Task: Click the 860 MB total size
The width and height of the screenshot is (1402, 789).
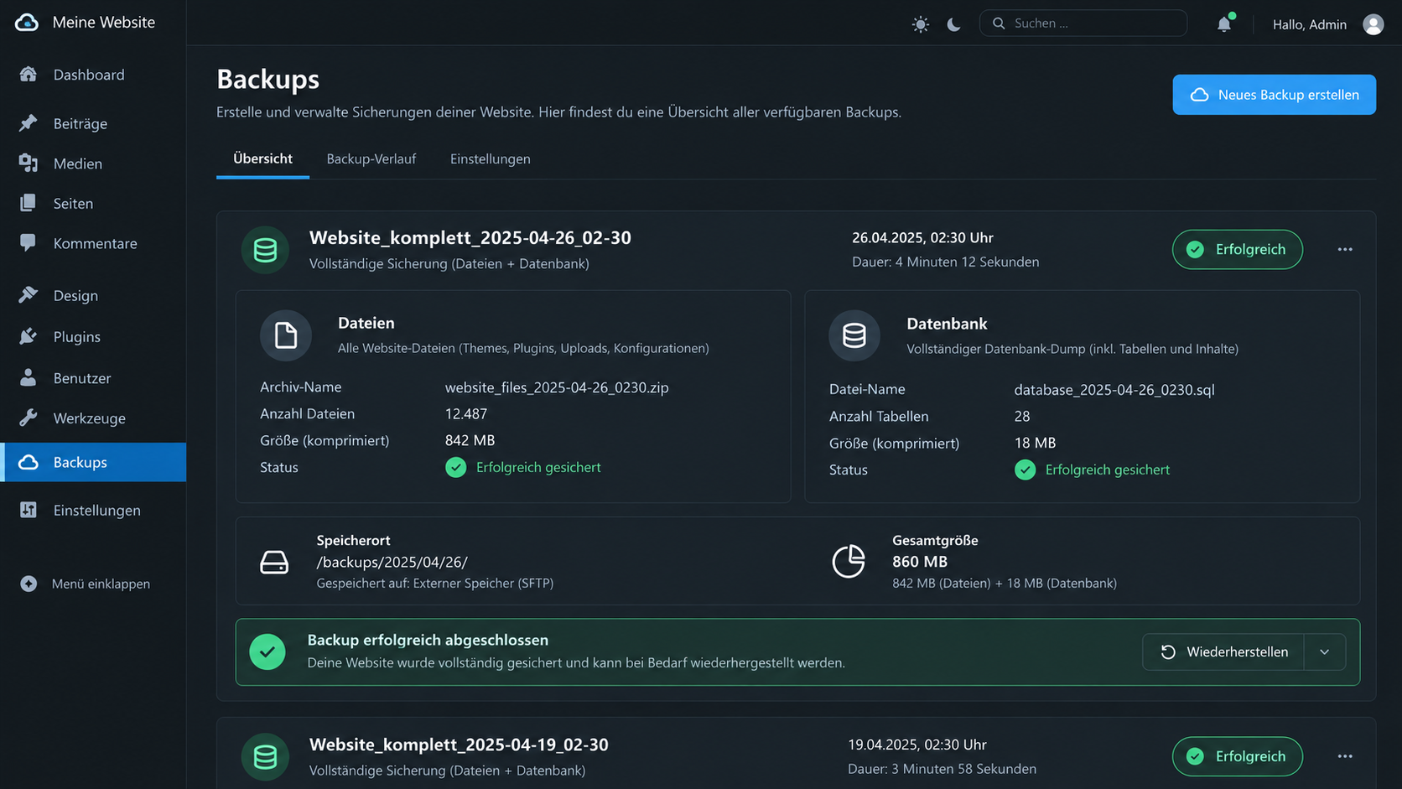Action: (919, 562)
